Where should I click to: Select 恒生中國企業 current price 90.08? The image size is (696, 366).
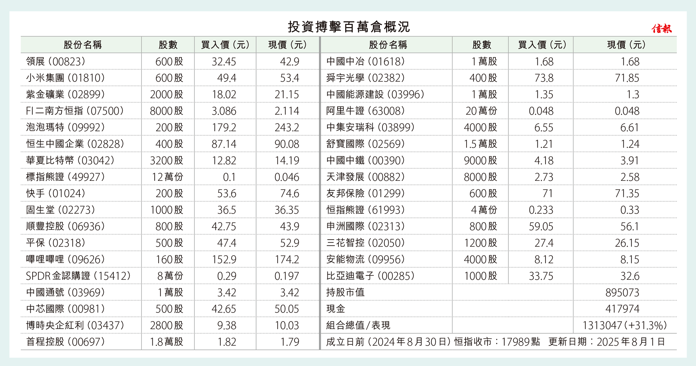[287, 144]
